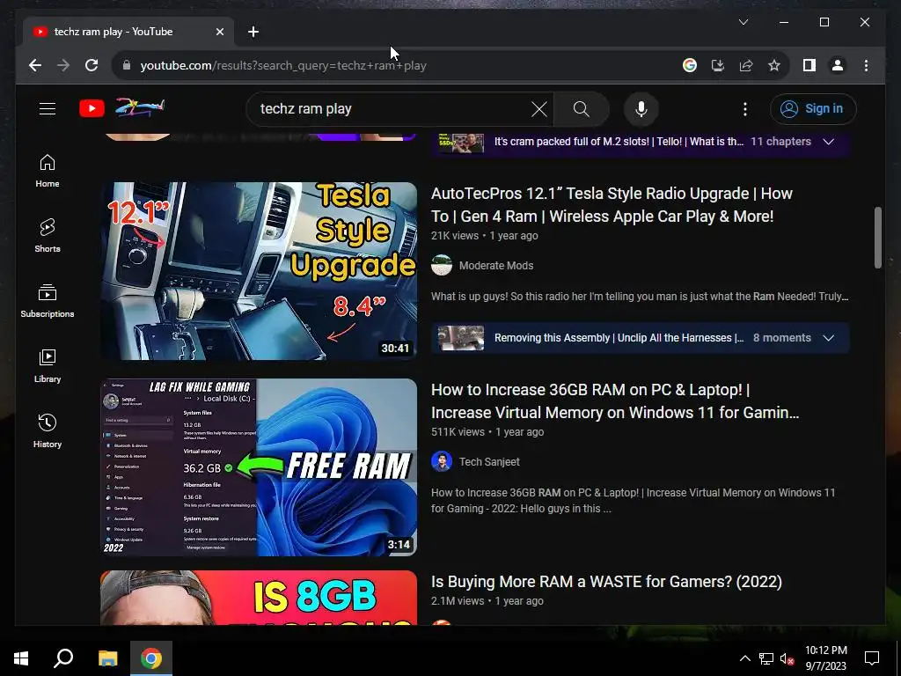Open Is Buying More RAM a WASTE title

[606, 582]
